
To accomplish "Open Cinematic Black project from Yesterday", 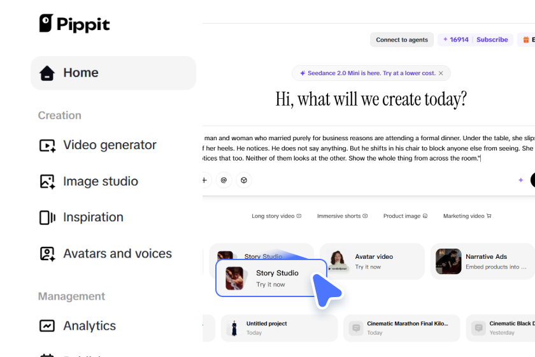I will pos(501,328).
